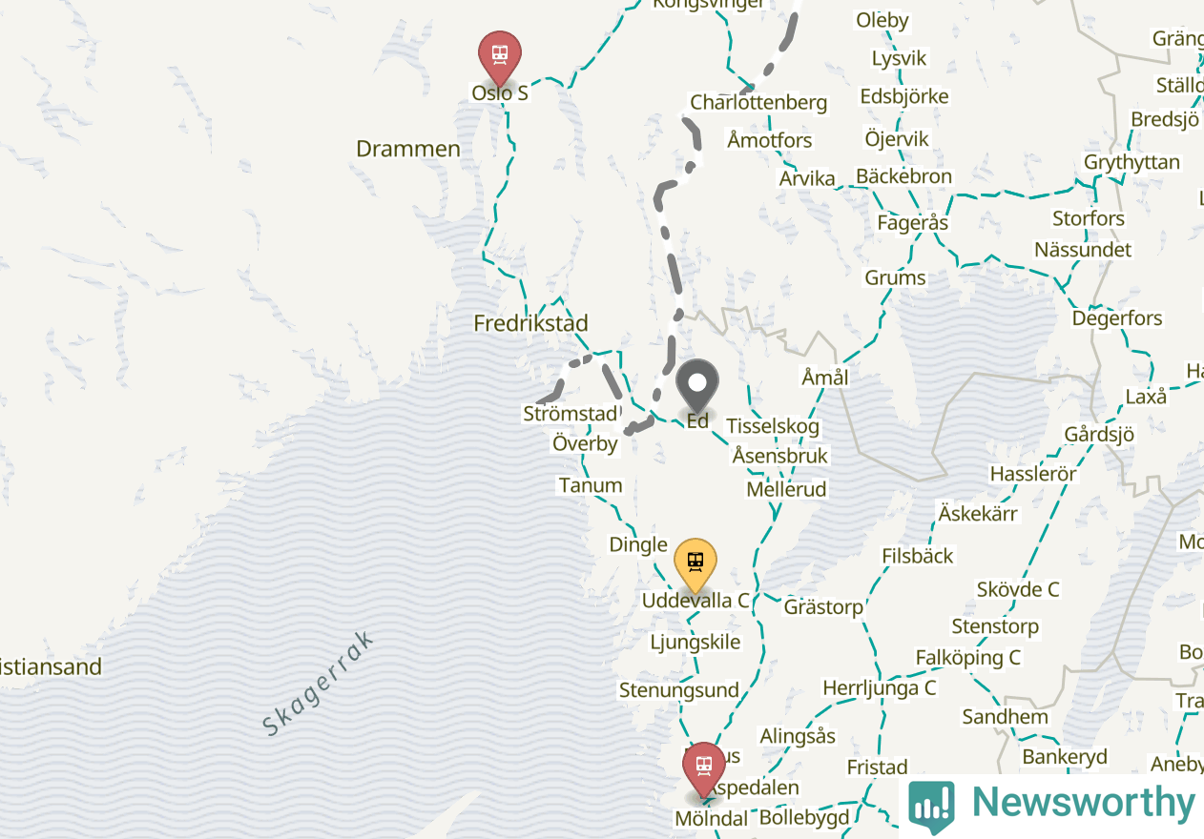Viewport: 1204px width, 839px height.
Task: Select the Strömstad station label
Action: tap(571, 414)
